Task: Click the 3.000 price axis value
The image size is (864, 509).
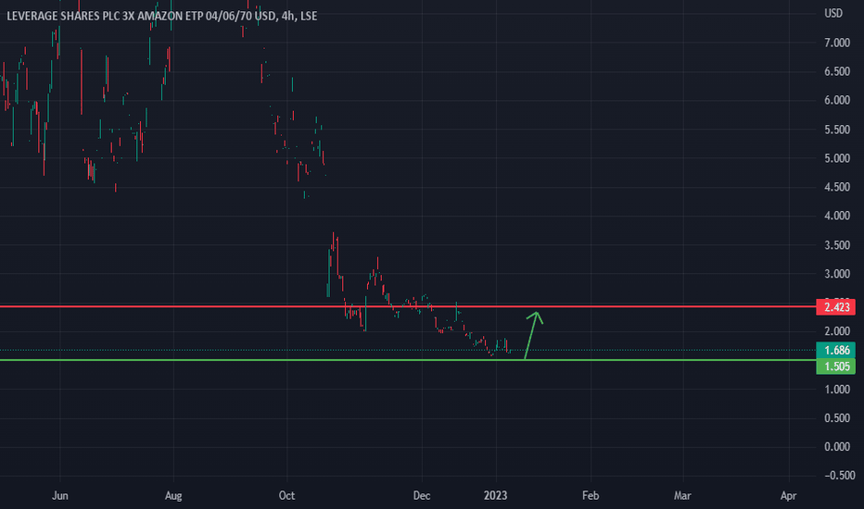Action: click(x=837, y=274)
